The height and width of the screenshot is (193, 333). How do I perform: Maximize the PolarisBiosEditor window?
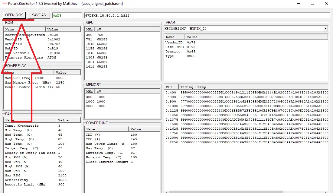pos(312,4)
